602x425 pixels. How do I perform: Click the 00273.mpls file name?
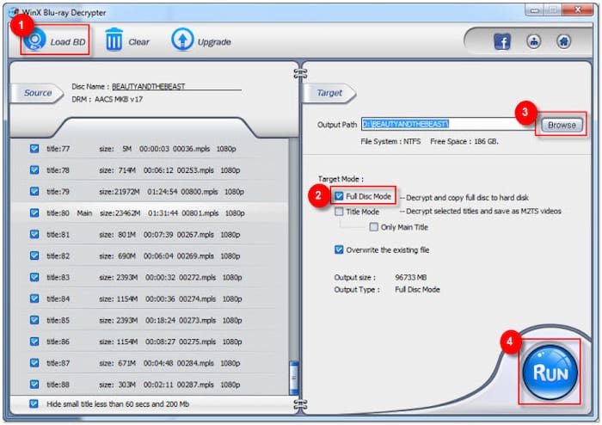pos(197,320)
